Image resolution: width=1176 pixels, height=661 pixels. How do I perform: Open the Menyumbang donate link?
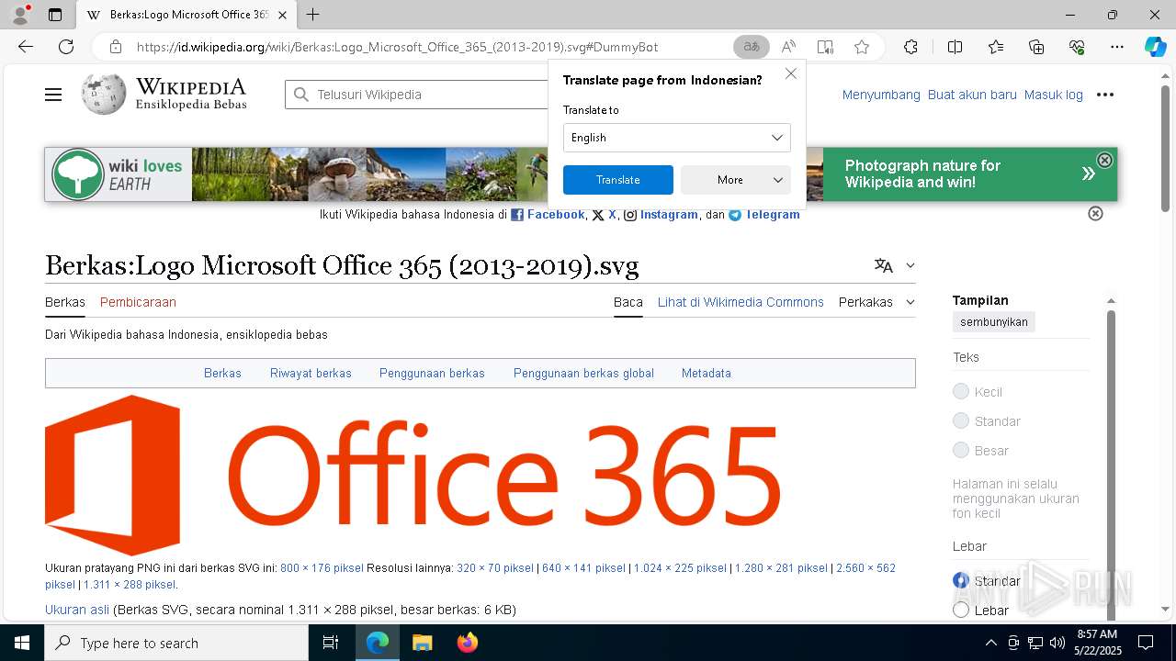(881, 95)
